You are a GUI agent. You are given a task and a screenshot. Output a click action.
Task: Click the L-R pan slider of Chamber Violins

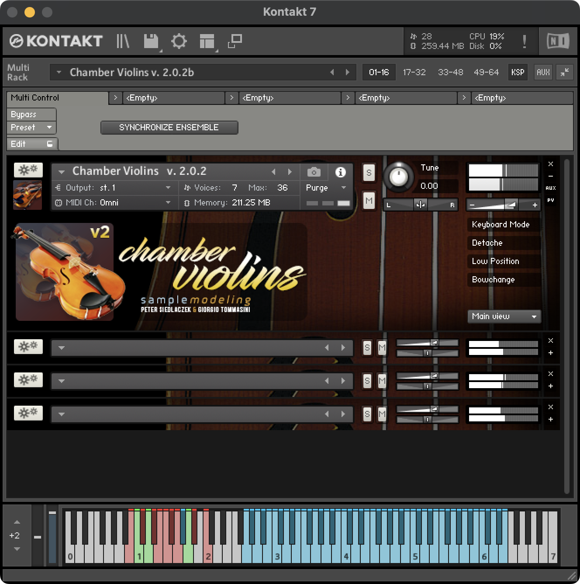420,205
